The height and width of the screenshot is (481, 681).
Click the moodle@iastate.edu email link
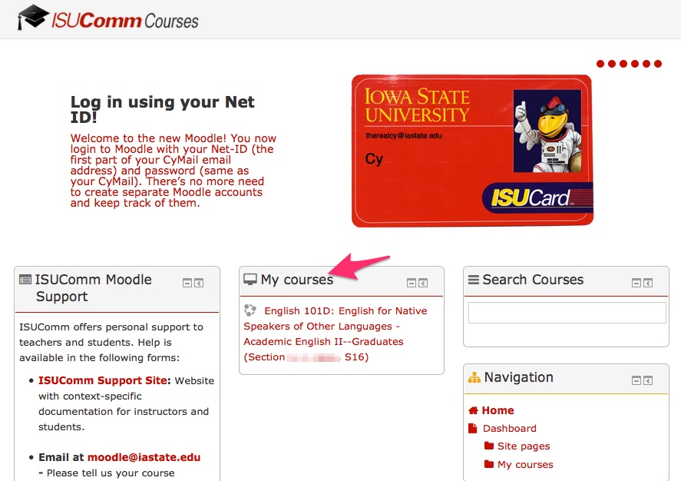tap(144, 457)
